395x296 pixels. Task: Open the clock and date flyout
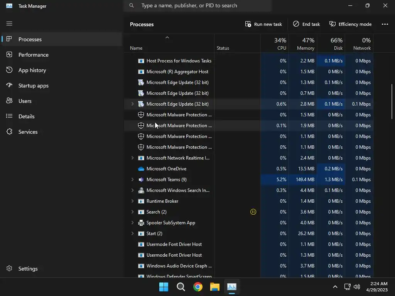[x=377, y=287]
